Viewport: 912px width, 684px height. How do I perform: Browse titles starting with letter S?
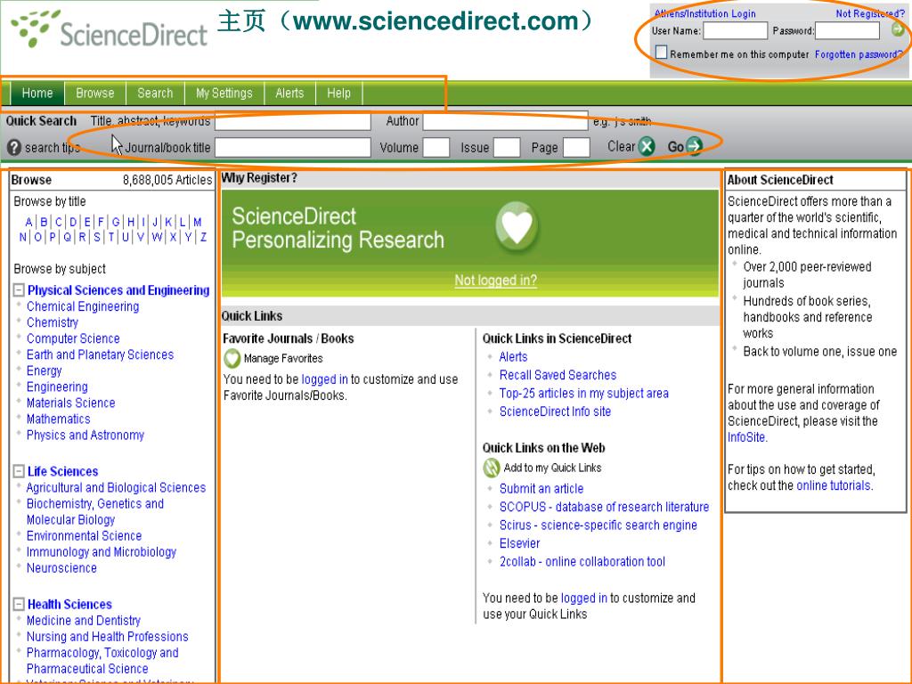(96, 237)
